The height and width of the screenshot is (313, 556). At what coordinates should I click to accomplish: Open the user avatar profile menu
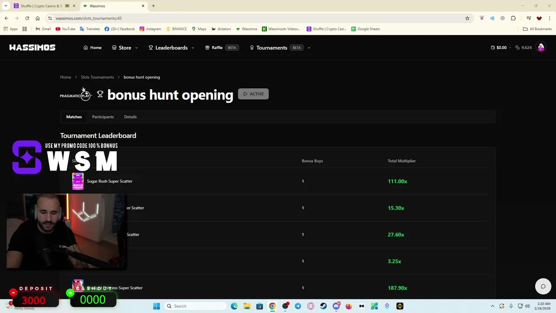click(x=541, y=47)
